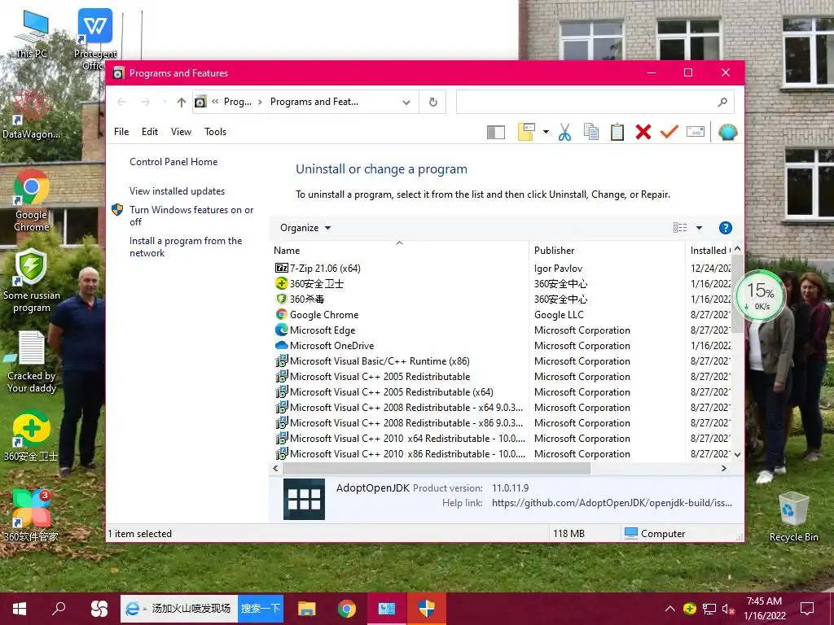834x625 pixels.
Task: Click the red X Delete toolbar icon
Action: (x=643, y=132)
